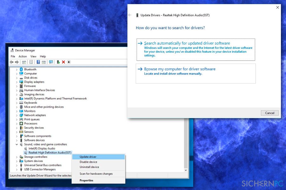Open the Action menu in Device Manager

[x=23, y=56]
